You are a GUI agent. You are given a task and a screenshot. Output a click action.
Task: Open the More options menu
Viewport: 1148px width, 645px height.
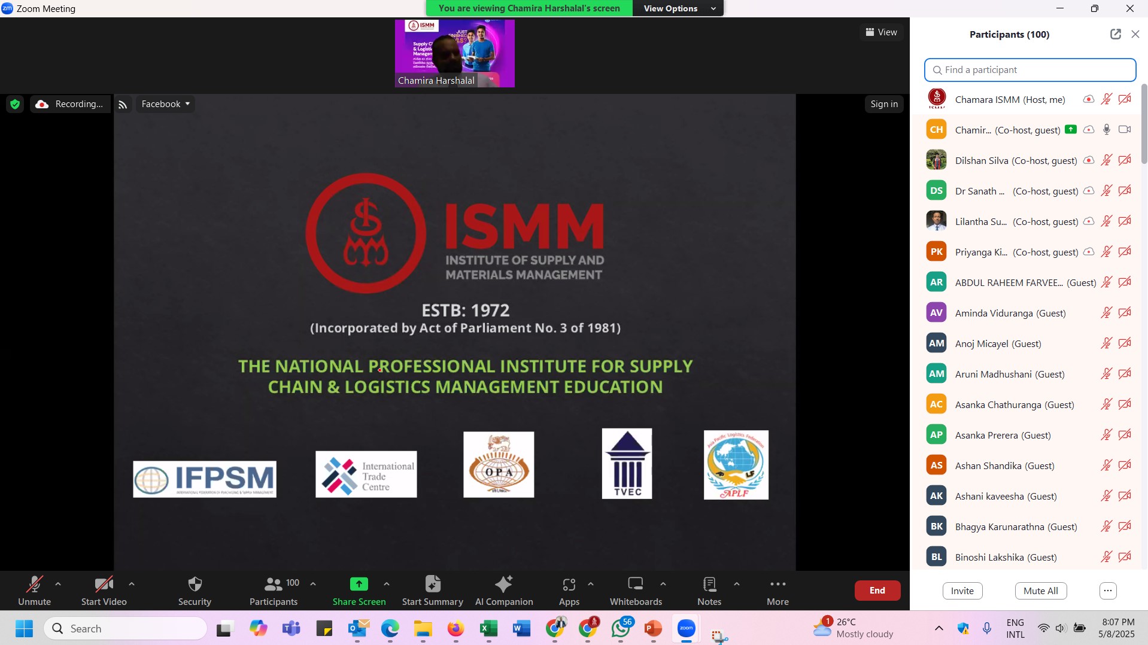778,591
